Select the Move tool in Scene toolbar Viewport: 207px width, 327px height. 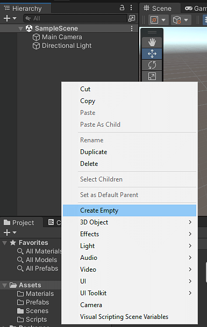tap(152, 54)
